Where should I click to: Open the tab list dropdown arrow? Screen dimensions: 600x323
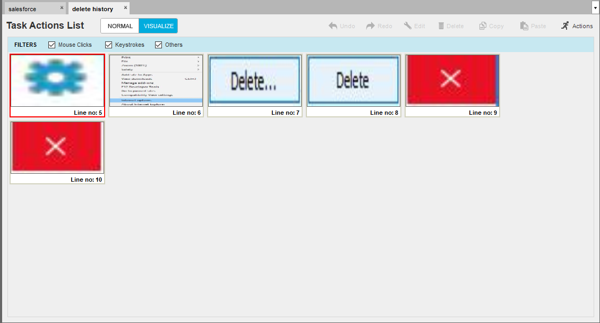pyautogui.click(x=595, y=7)
